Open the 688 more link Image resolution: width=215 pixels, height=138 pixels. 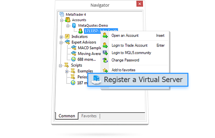pyautogui.click(x=87, y=59)
